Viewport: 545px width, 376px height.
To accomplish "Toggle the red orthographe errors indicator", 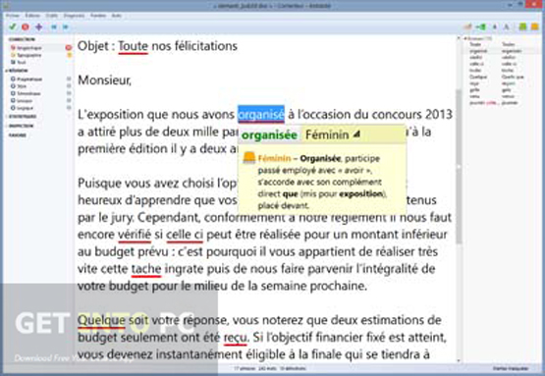I will (x=69, y=47).
